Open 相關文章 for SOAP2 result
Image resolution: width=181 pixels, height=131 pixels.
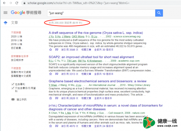[x=86, y=74]
